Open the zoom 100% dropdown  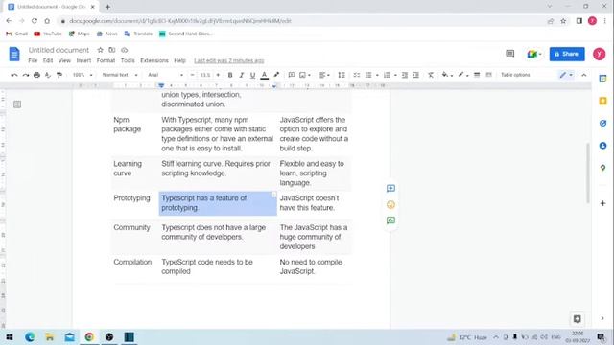pyautogui.click(x=83, y=75)
